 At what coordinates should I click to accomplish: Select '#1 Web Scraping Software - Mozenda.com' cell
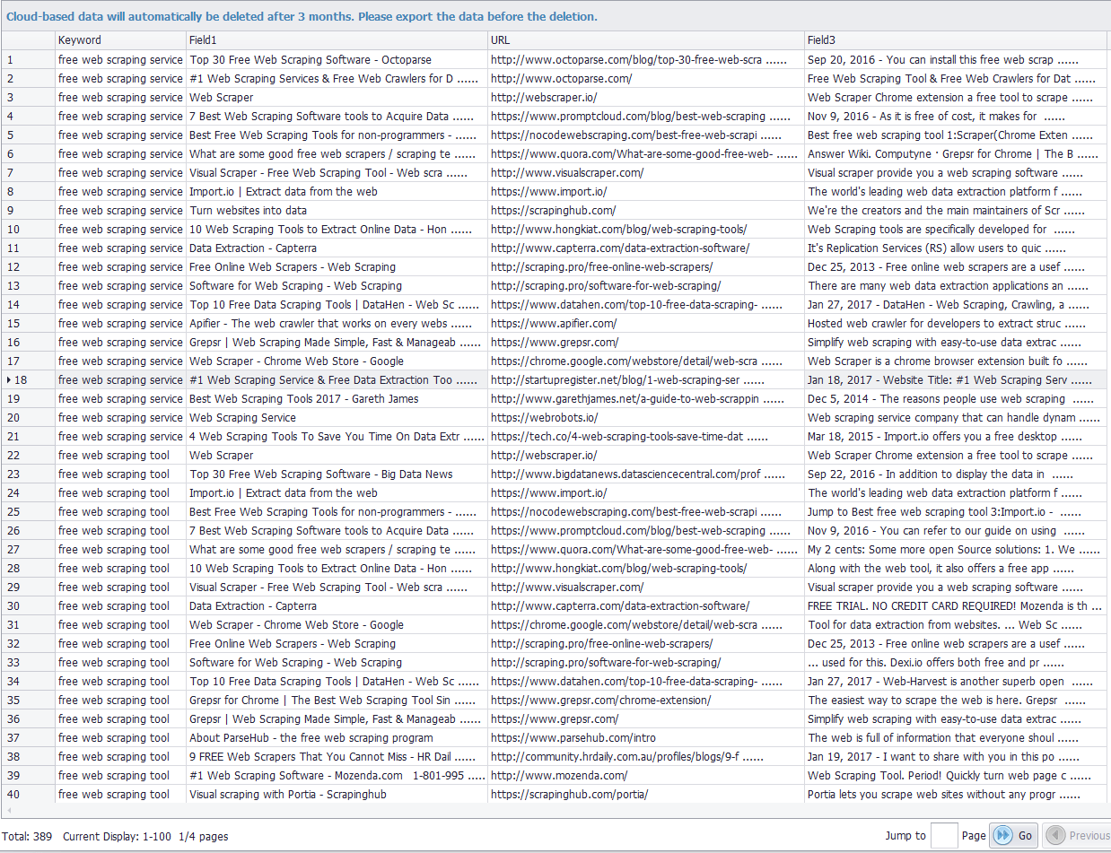click(337, 776)
